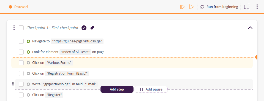This screenshot has height=101, width=264.
Task: Click the orange play resume icon
Action: point(191,7)
